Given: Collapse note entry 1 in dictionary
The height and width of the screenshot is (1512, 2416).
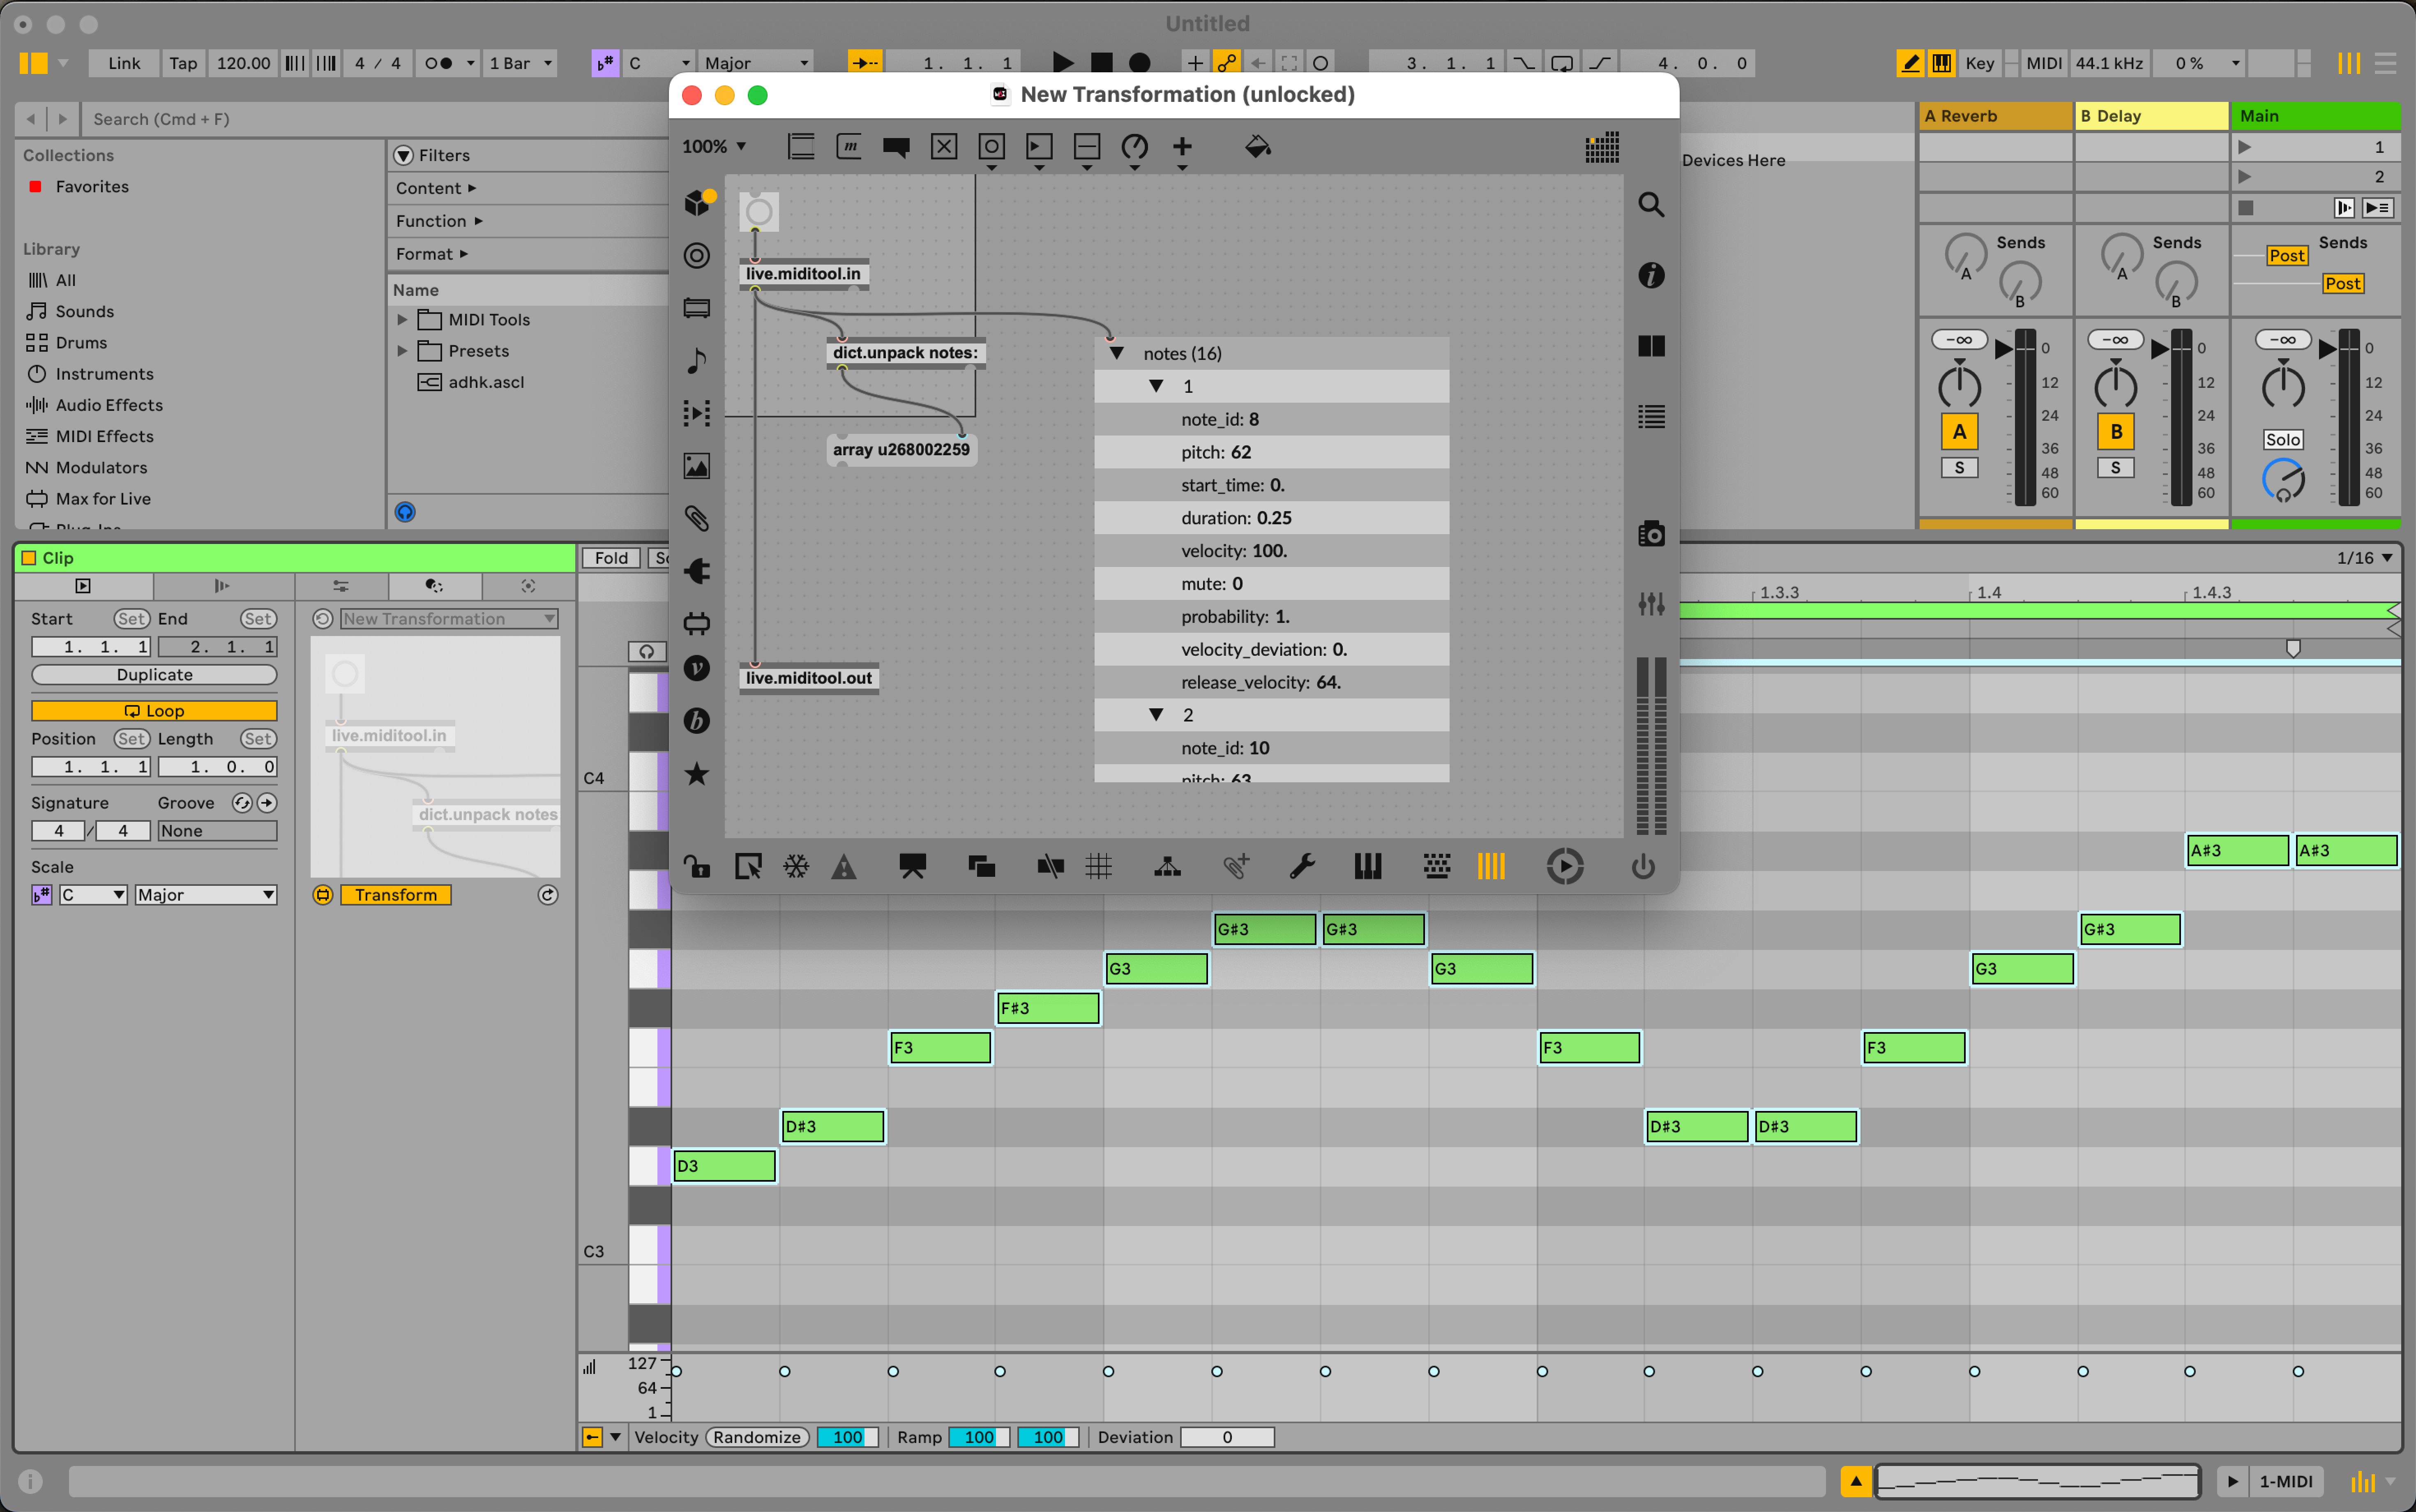Looking at the screenshot, I should coord(1156,386).
